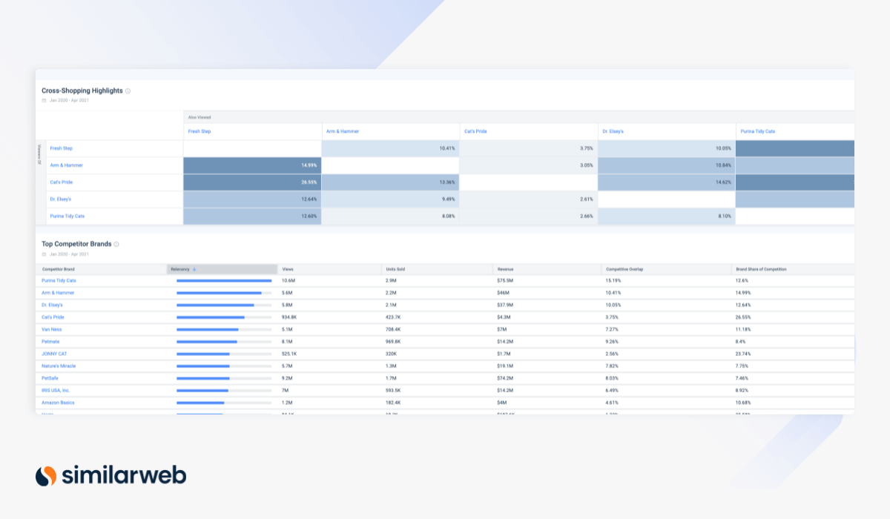The width and height of the screenshot is (890, 519).
Task: Sort table by Units Sold column header
Action: (x=396, y=269)
